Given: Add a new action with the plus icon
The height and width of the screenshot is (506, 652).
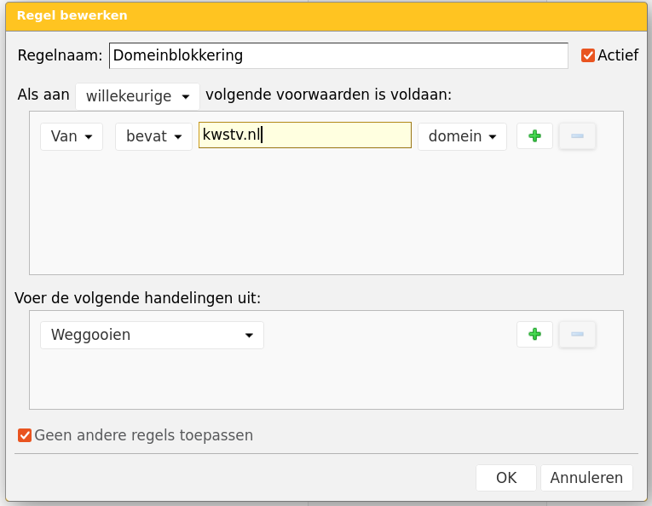Looking at the screenshot, I should click(534, 335).
